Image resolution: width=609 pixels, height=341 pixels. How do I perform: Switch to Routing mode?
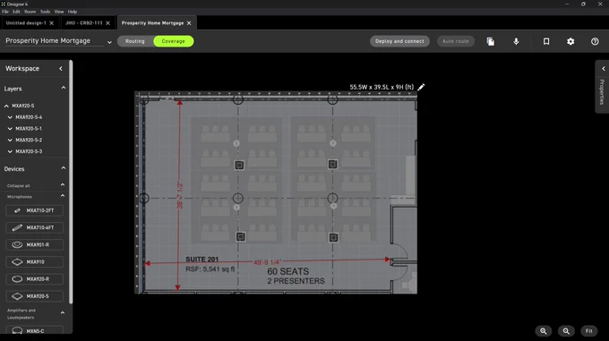coord(134,41)
